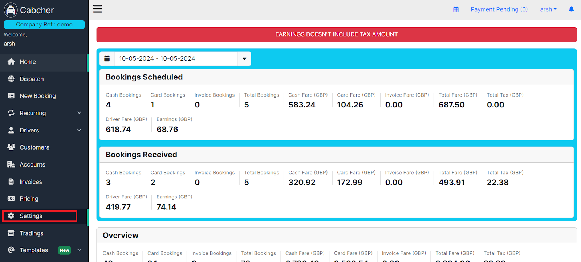Click the Home house icon
This screenshot has height=262, width=581.
point(11,62)
